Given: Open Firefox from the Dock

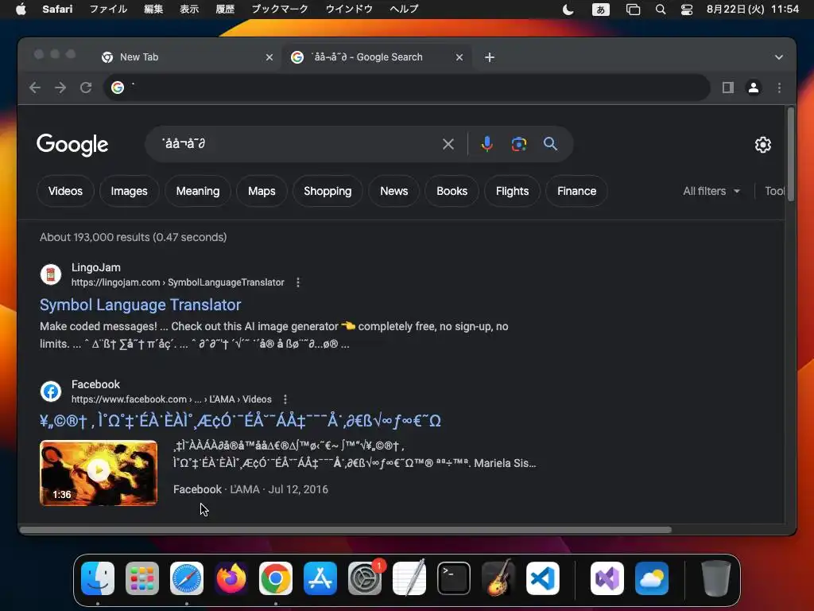Looking at the screenshot, I should (x=231, y=578).
